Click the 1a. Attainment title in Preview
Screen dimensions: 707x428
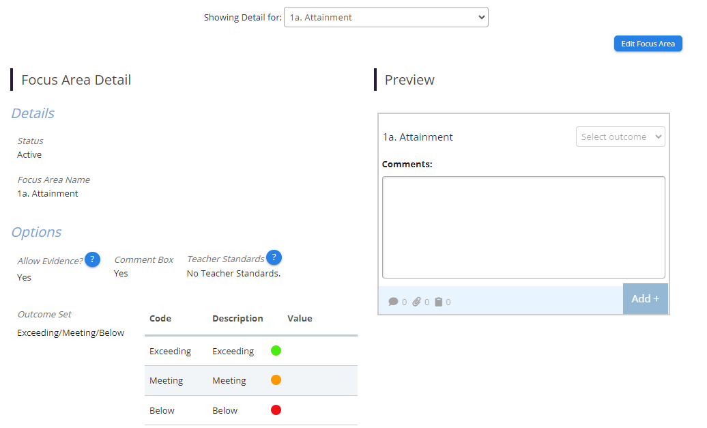point(418,137)
